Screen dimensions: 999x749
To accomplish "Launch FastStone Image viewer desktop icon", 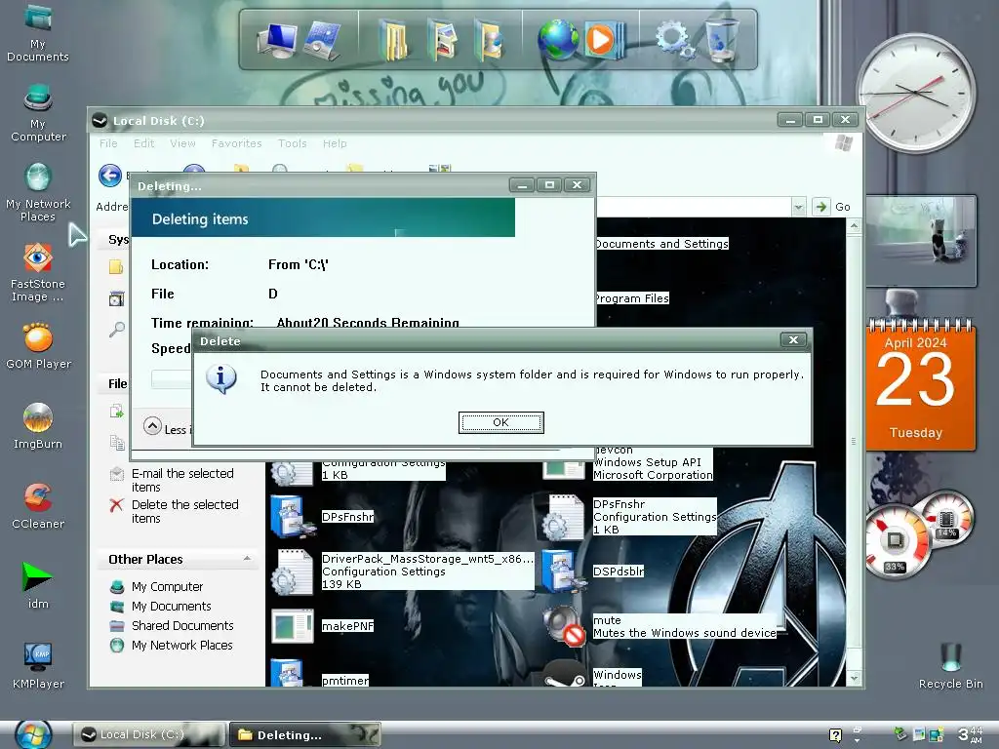I will point(38,273).
